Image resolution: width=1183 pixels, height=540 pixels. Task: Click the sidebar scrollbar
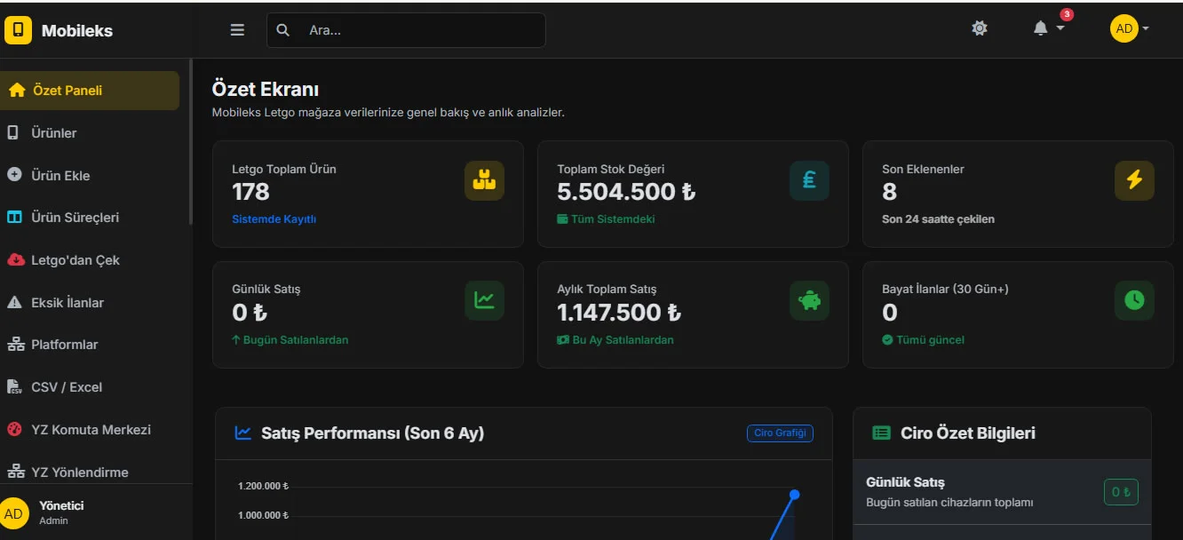[190, 142]
